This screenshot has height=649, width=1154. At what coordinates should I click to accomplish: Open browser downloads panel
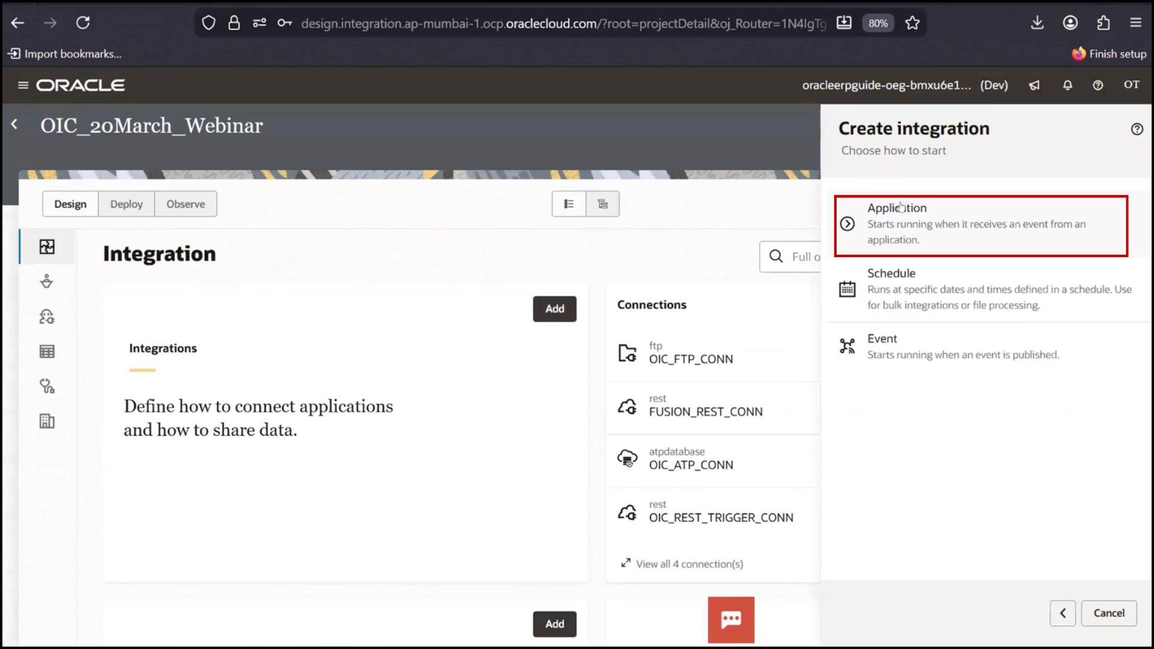pos(1037,23)
